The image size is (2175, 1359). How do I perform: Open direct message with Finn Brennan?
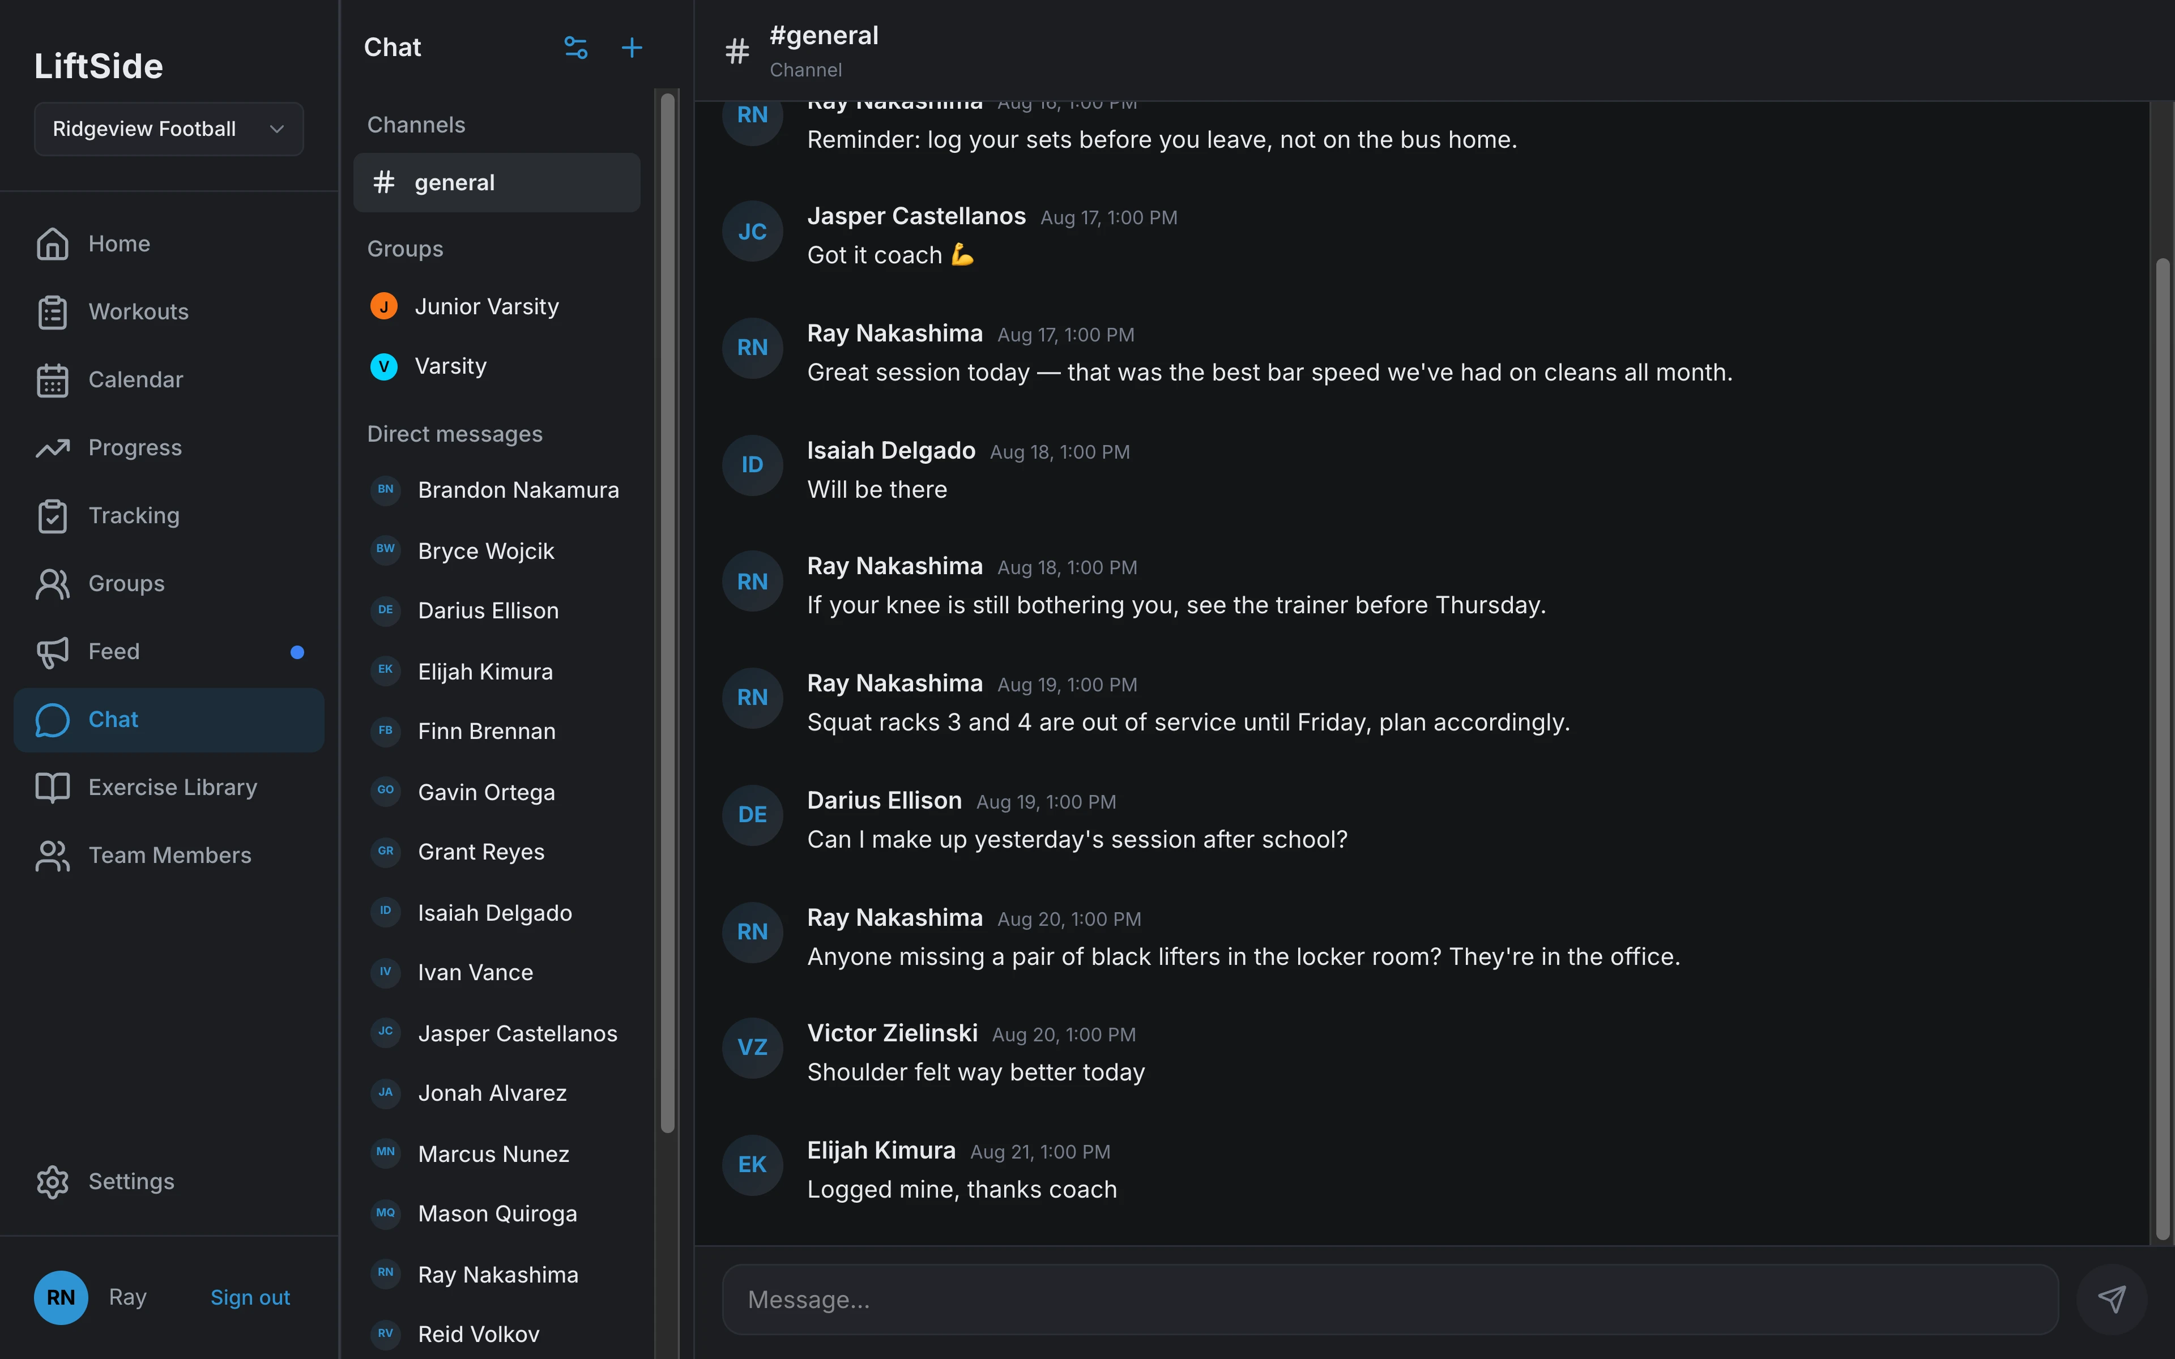click(x=497, y=730)
